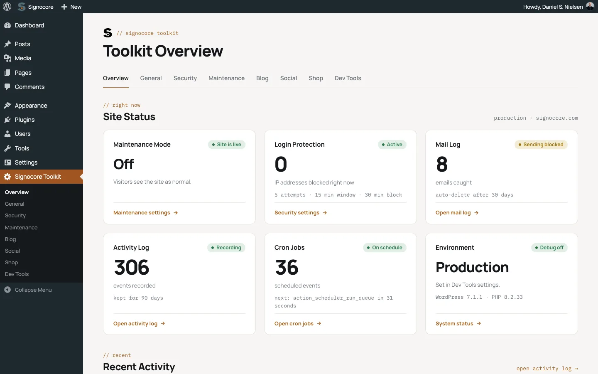Select the Pages icon in sidebar
The image size is (598, 374).
tap(7, 73)
